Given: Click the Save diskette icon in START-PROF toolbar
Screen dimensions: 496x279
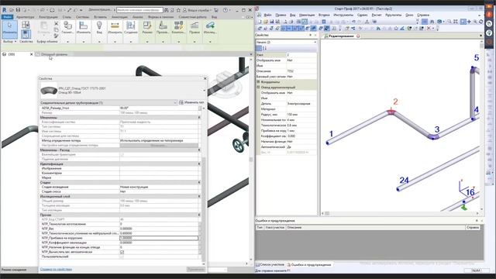Looking at the screenshot, I should point(271,22).
